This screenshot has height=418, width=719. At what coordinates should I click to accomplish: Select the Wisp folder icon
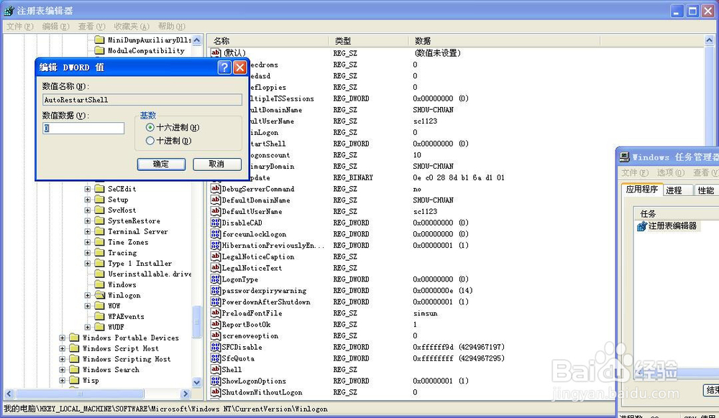74,380
